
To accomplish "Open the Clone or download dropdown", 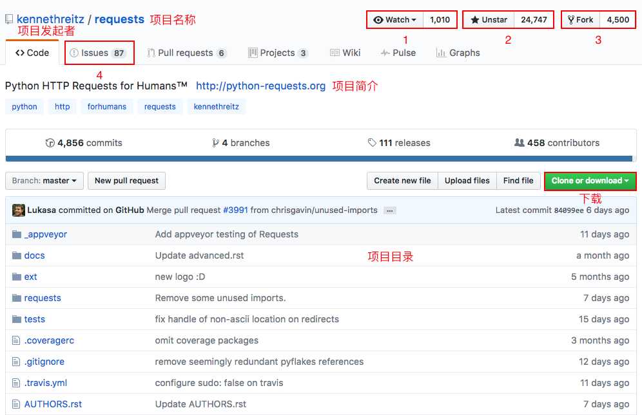I will (590, 181).
